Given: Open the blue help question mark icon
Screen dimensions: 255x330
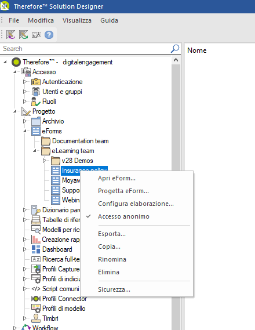Looking at the screenshot, I should [49, 35].
